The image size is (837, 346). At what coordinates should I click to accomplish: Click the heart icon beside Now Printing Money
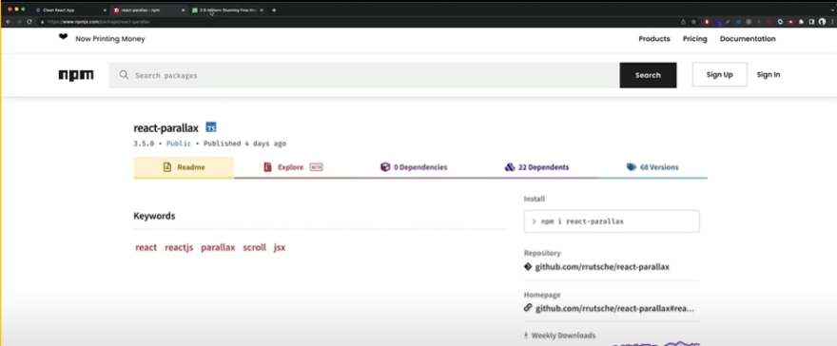(63, 37)
